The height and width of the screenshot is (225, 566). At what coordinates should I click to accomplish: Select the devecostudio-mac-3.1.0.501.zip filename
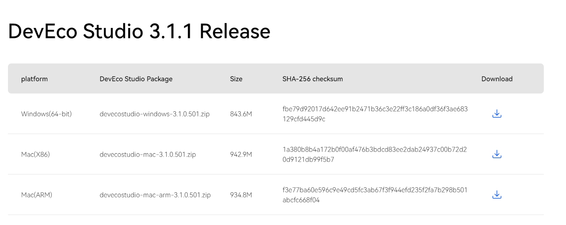click(147, 154)
